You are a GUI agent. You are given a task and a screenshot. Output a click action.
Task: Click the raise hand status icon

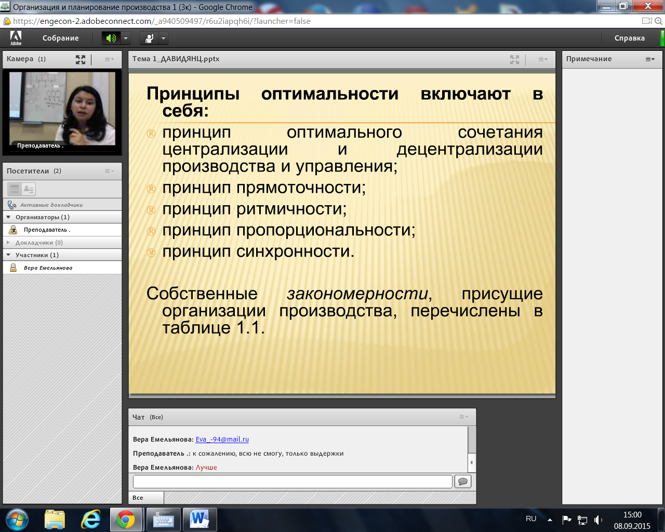149,38
